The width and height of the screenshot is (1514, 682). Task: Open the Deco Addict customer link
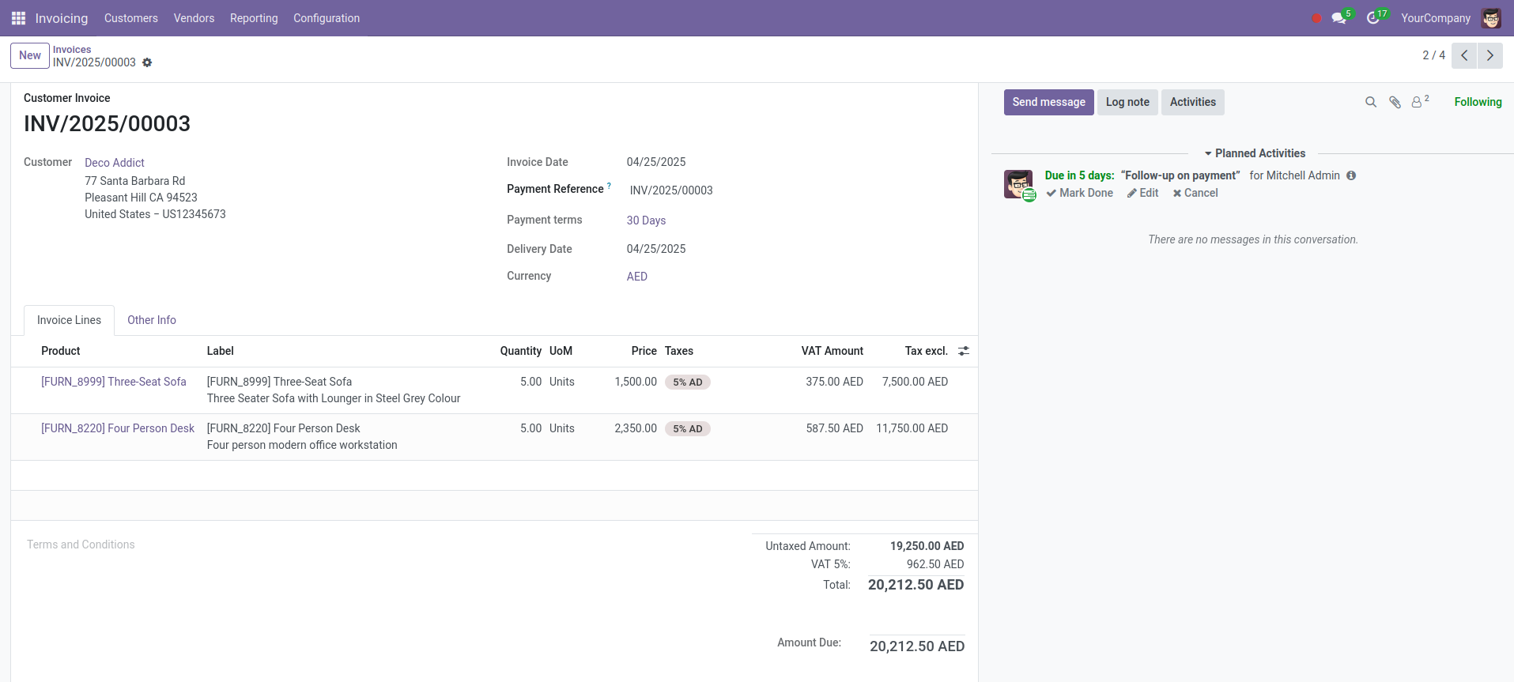click(x=115, y=163)
